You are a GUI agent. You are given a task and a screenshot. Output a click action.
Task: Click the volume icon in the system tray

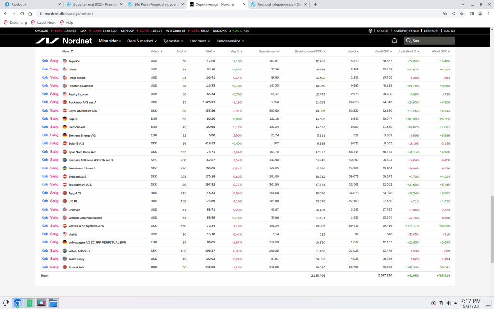[x=452, y=303]
